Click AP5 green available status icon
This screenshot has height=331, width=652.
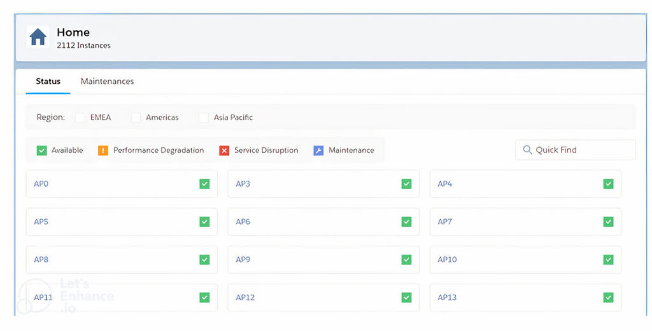[x=204, y=222]
